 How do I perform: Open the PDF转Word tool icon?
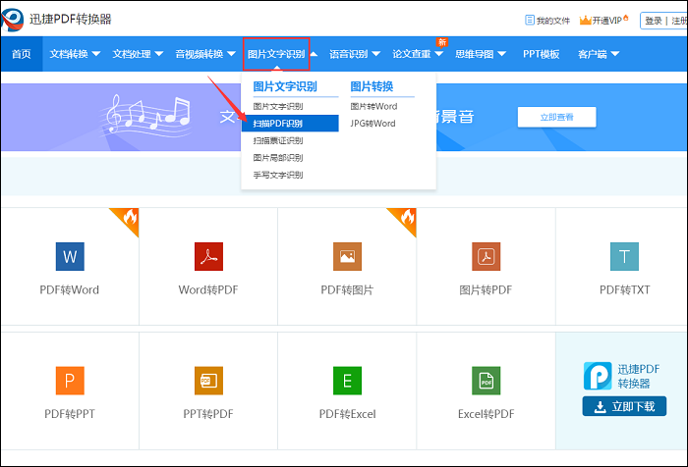[x=70, y=256]
